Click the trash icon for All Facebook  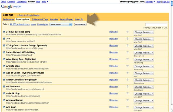point(127,87)
